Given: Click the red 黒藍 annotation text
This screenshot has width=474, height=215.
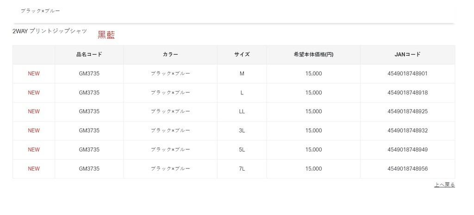Looking at the screenshot, I should click(x=106, y=35).
